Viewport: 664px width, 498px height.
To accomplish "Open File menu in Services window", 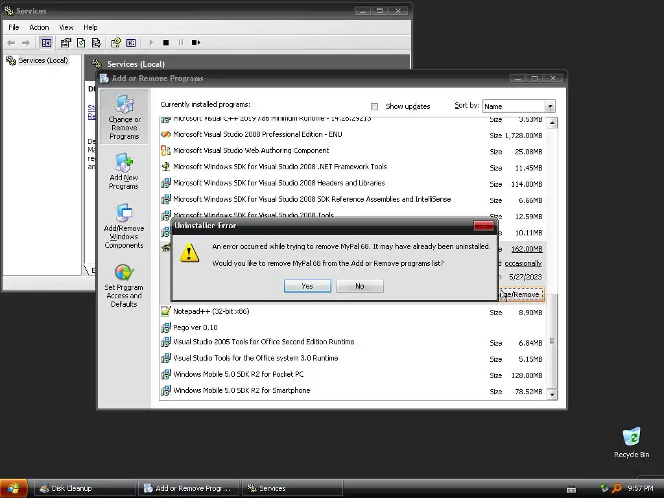I will pyautogui.click(x=14, y=27).
